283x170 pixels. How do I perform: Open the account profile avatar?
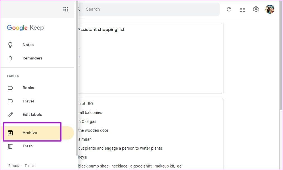pyautogui.click(x=270, y=9)
